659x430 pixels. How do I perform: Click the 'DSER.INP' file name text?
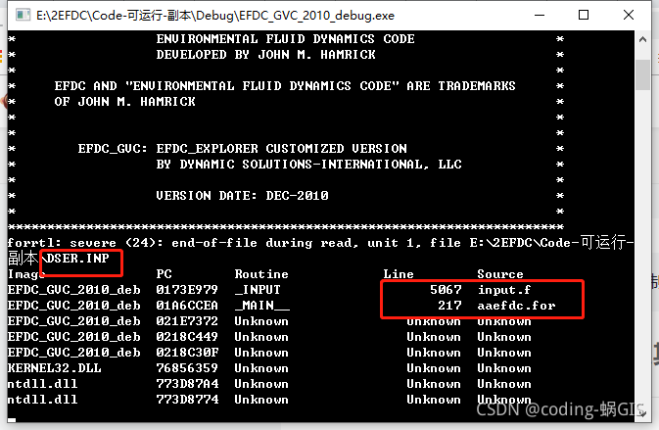(77, 258)
